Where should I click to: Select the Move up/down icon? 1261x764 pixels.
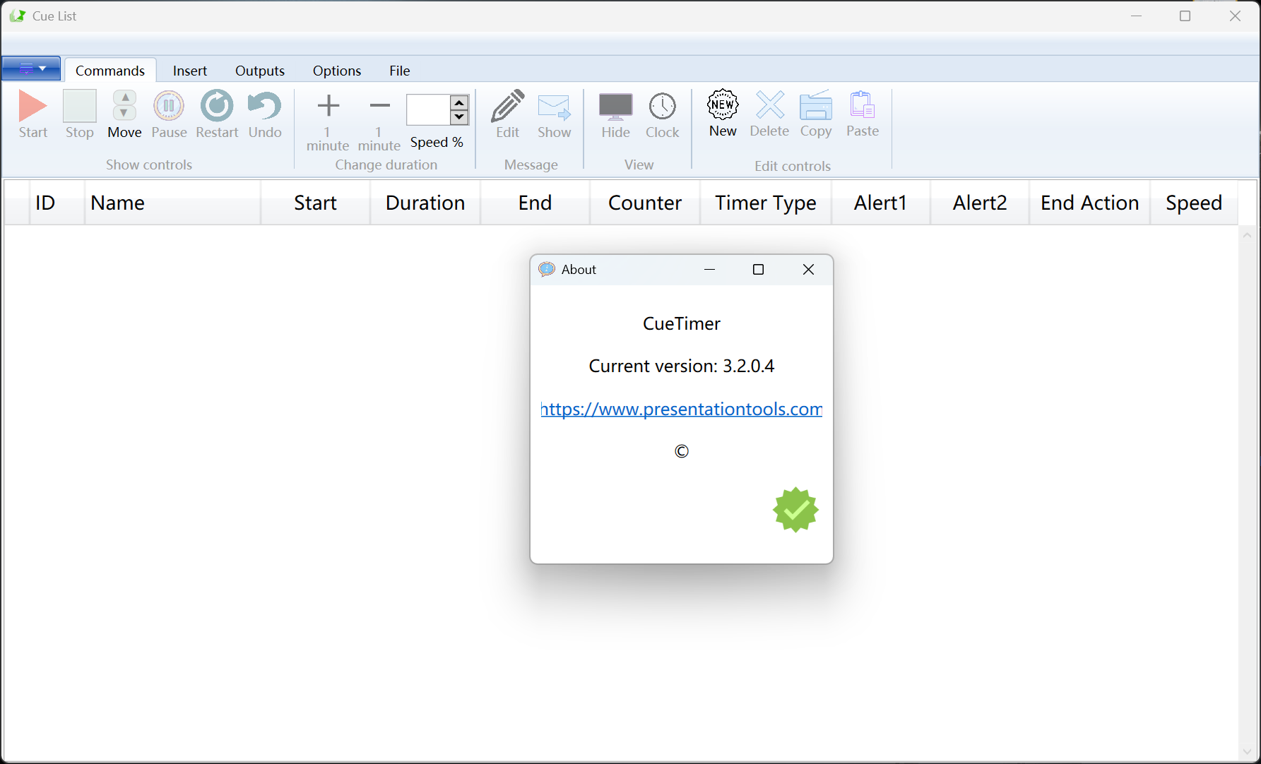[124, 106]
